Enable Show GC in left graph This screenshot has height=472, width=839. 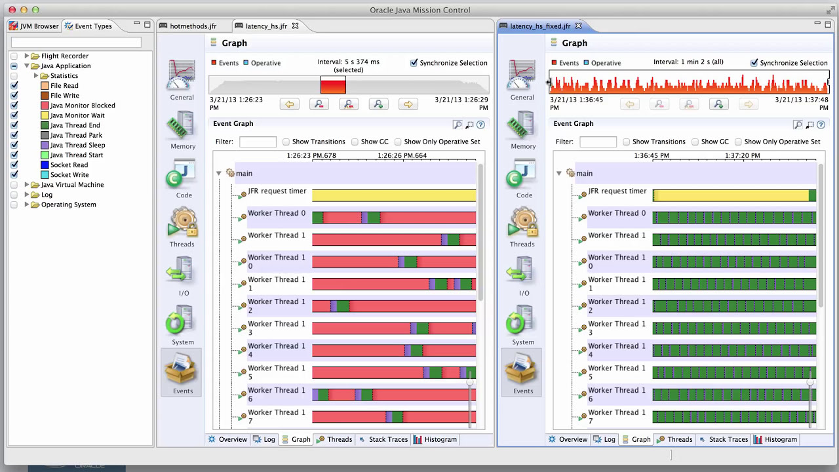click(x=355, y=142)
